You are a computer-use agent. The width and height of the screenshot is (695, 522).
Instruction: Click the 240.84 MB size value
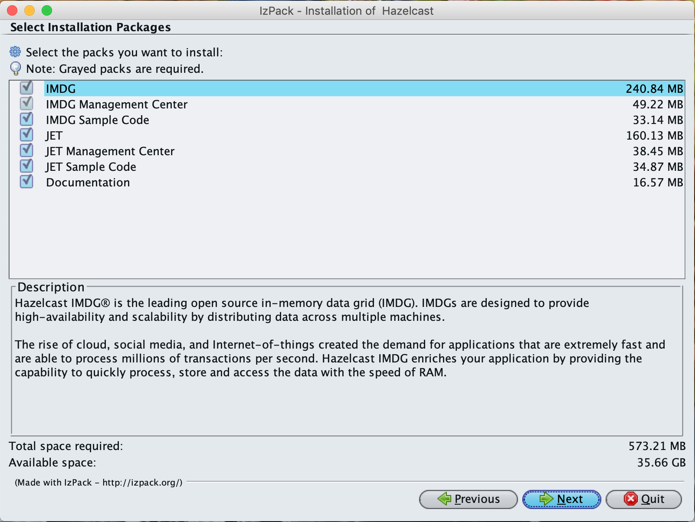654,89
